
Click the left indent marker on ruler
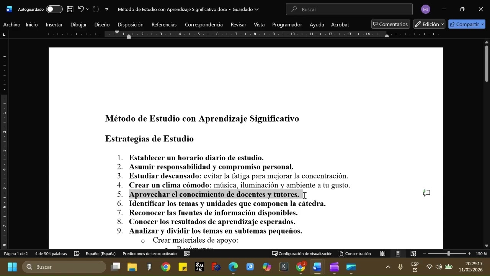(x=129, y=36)
